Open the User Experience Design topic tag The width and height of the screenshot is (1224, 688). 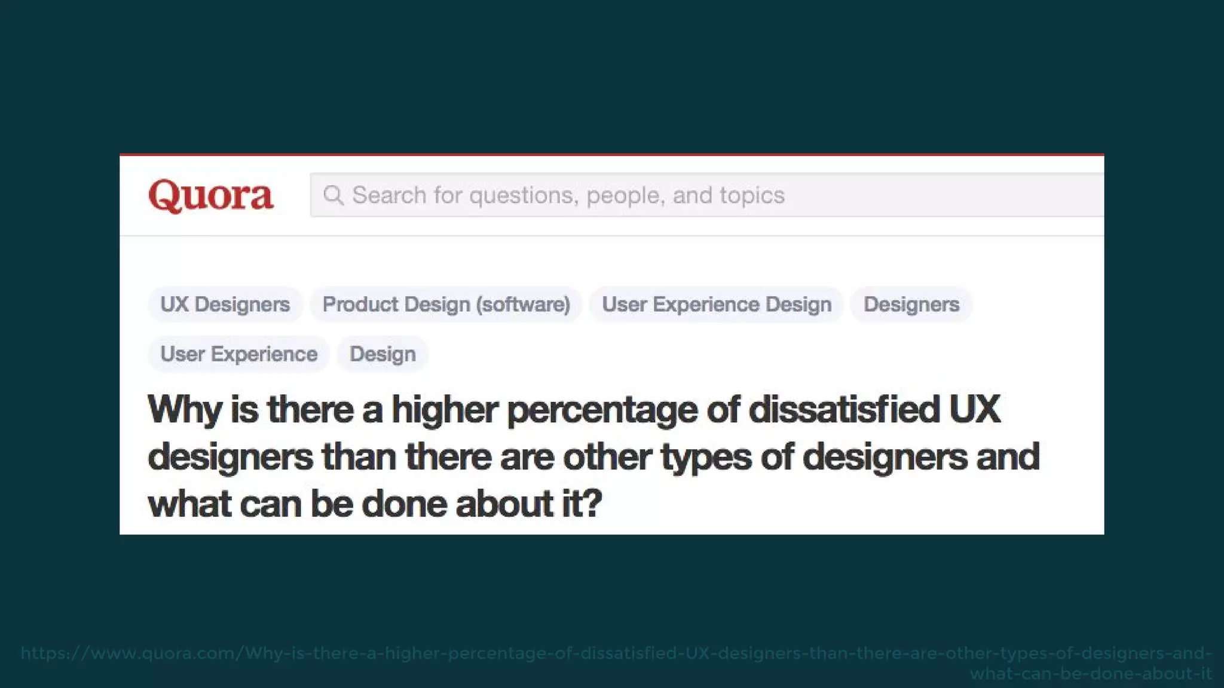(x=717, y=305)
